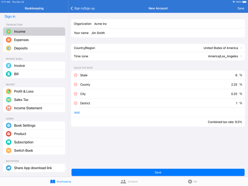The width and height of the screenshot is (248, 186).
Task: Check the battery status icon
Action: coord(244,2)
